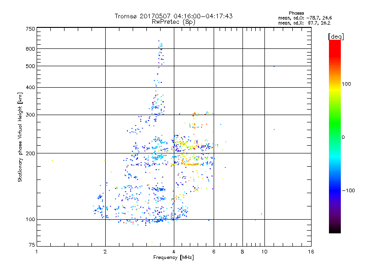Screen dimensions: 366x274
Task: Click the 'mean, sd,X: 97.7, 26.2' statistics line
Action: tap(304, 23)
